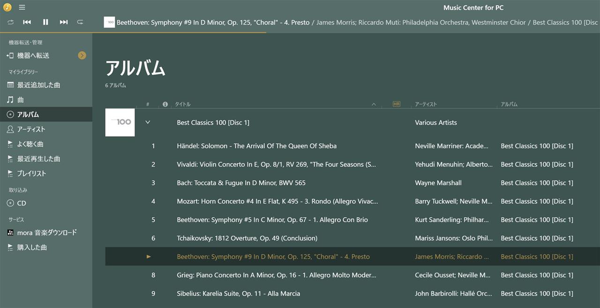Toggle repeat mode
The height and width of the screenshot is (308, 600).
pos(80,22)
